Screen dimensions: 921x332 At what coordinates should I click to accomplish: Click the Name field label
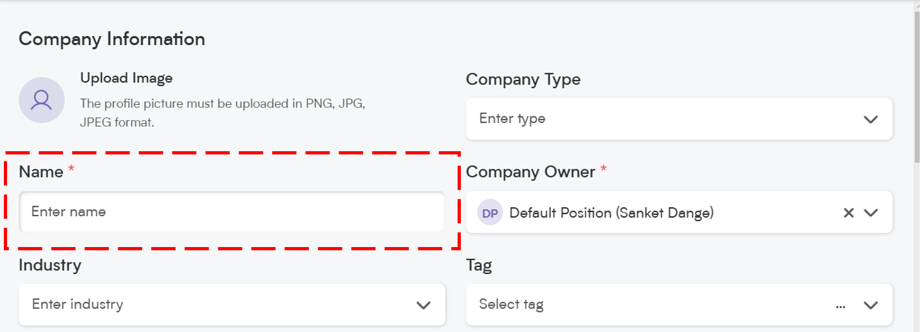pos(41,172)
